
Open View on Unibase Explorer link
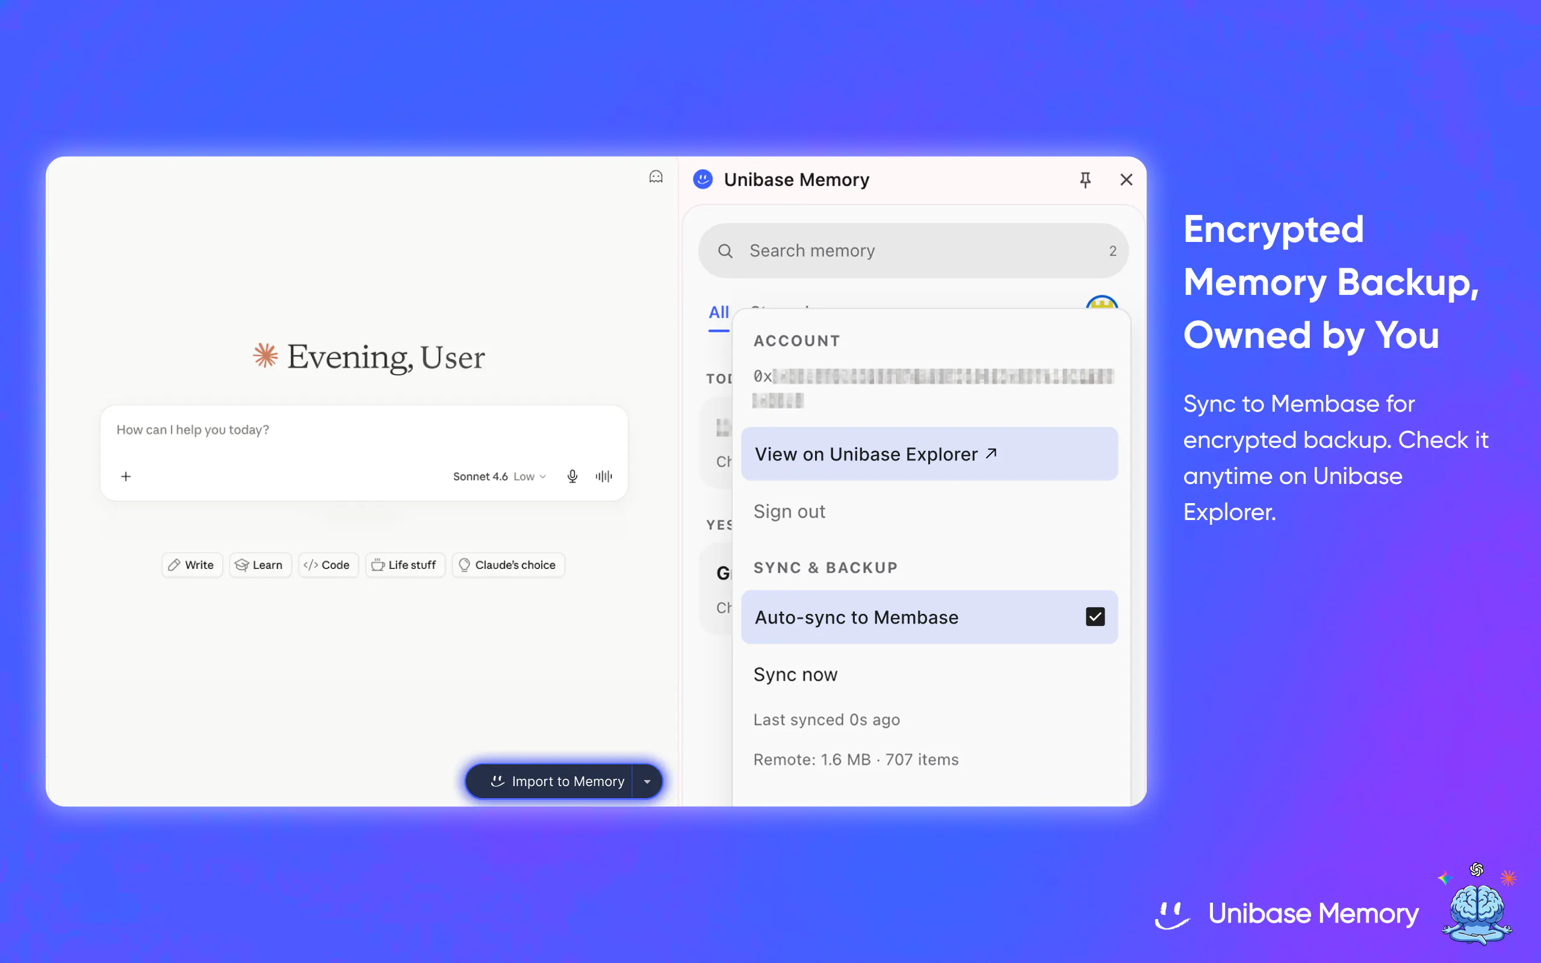(x=929, y=454)
